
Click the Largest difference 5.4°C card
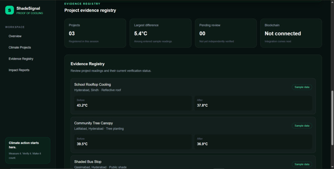point(160,33)
